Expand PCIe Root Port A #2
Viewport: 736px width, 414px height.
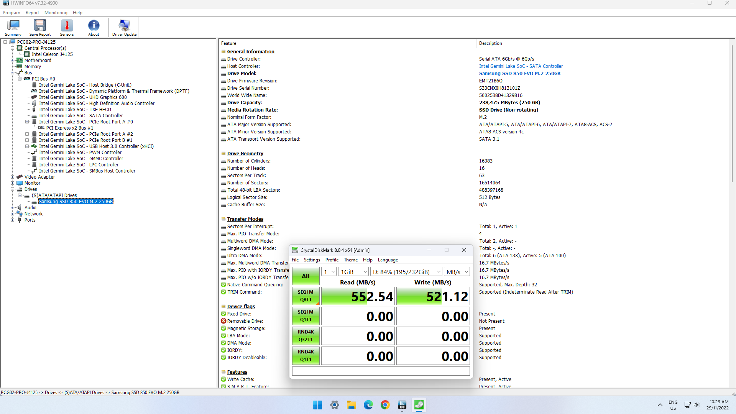pos(27,134)
